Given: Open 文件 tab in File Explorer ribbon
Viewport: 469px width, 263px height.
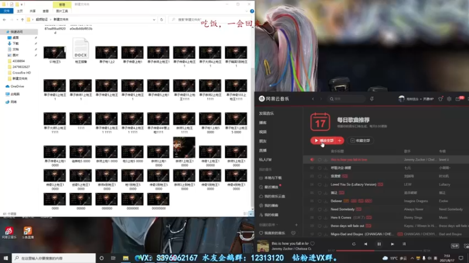Looking at the screenshot, I should tap(6, 11).
